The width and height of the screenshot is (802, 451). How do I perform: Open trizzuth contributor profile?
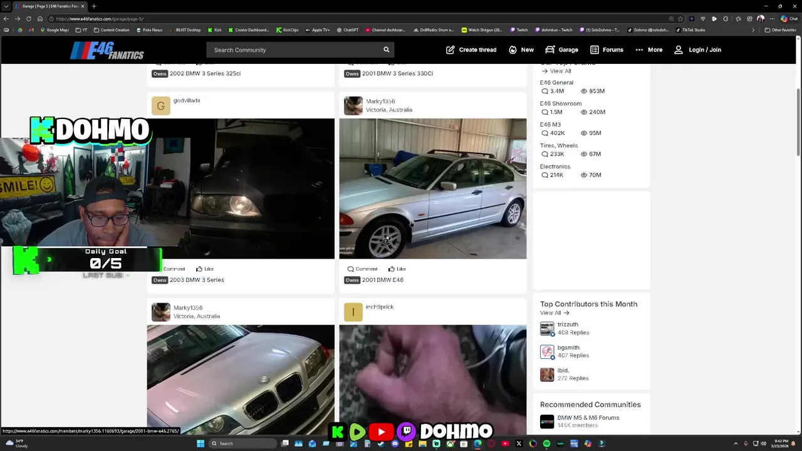click(568, 324)
